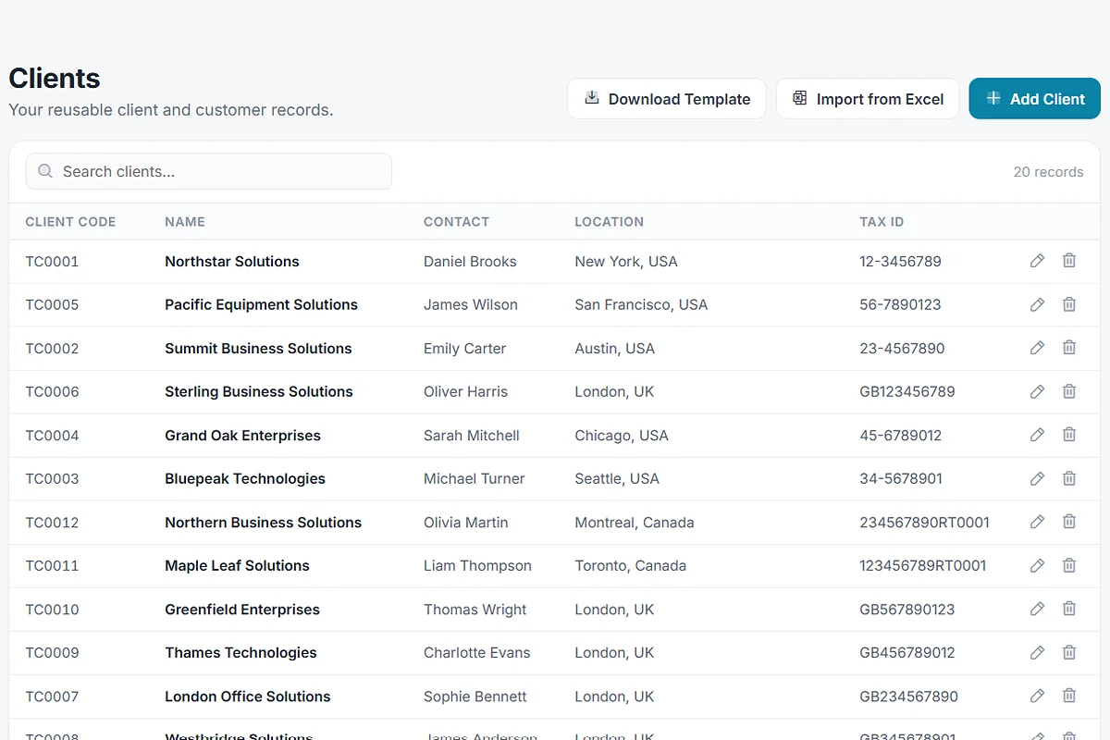Click the name Maple Leaf Solutions
This screenshot has width=1110, height=740.
click(237, 565)
